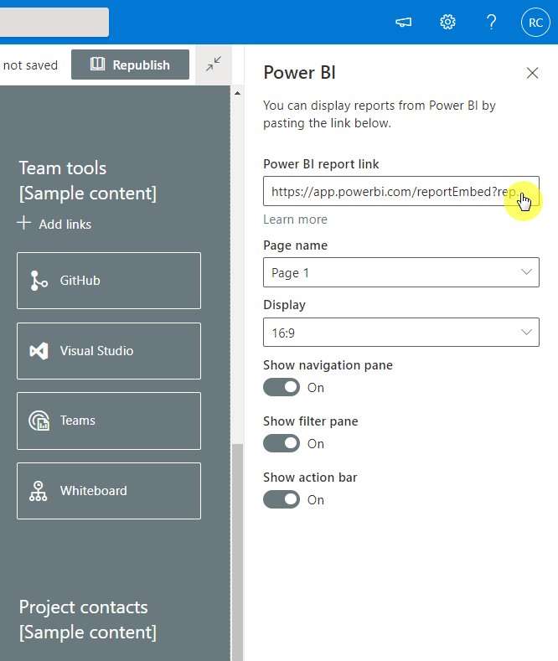
Task: Click the Teams link icon
Action: coord(39,421)
